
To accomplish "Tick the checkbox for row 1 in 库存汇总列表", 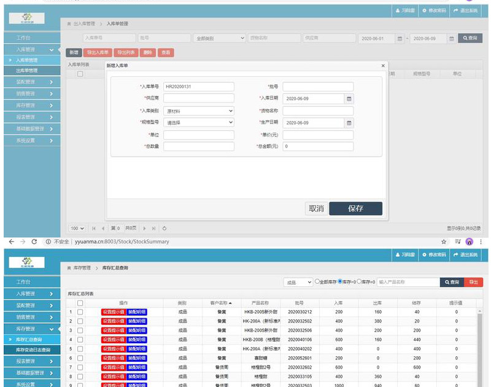I will 80,312.
